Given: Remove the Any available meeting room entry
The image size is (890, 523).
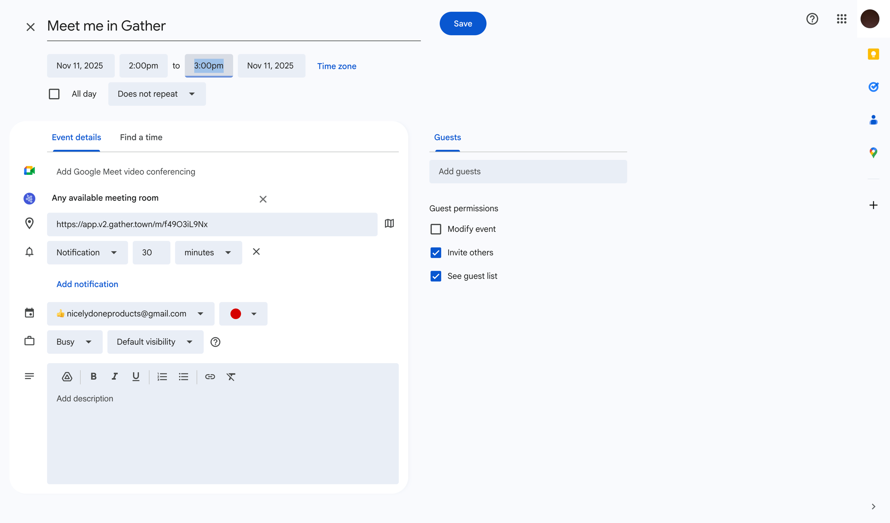Looking at the screenshot, I should pyautogui.click(x=263, y=199).
